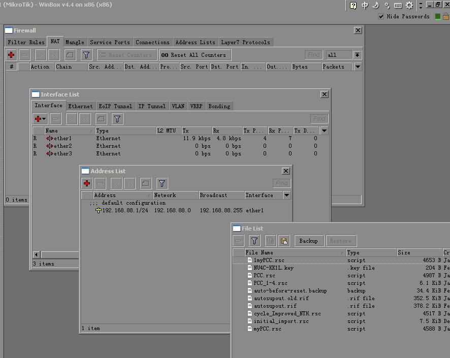Image resolution: width=450 pixels, height=358 pixels.
Task: Enable selected rule with Firewall checkmark icon
Action: point(41,55)
